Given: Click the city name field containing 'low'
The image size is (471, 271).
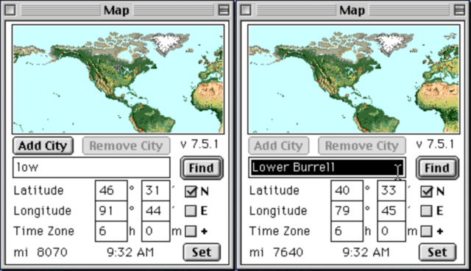Looking at the screenshot, I should (x=91, y=167).
